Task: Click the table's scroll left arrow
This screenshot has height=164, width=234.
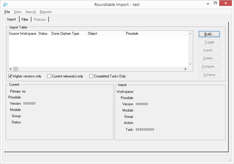Action: coord(11,69)
